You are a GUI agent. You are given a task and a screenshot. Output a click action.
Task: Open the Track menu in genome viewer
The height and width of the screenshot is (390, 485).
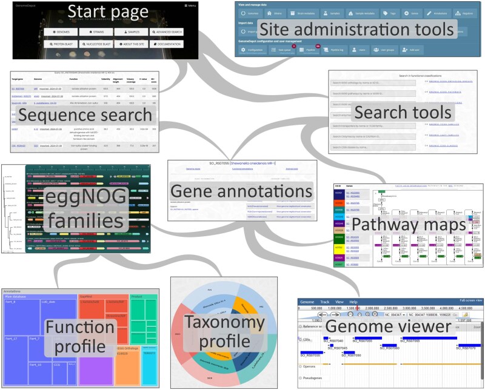tap(325, 302)
